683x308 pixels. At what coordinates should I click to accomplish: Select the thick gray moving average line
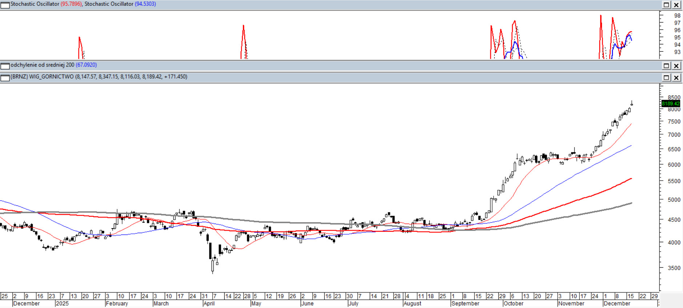(x=545, y=220)
